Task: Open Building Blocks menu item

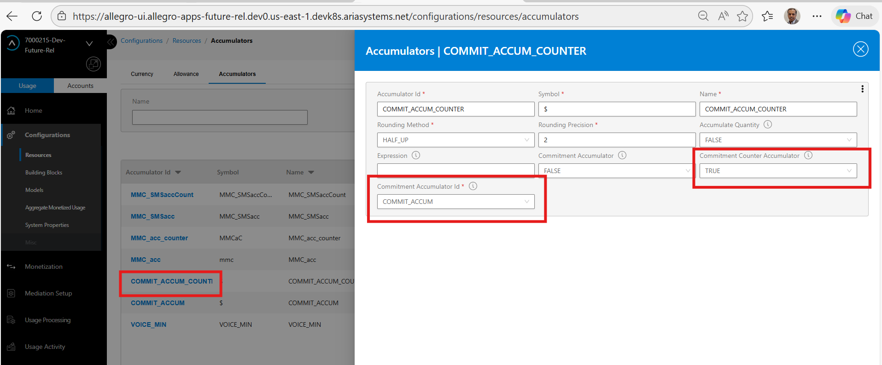Action: pos(44,173)
